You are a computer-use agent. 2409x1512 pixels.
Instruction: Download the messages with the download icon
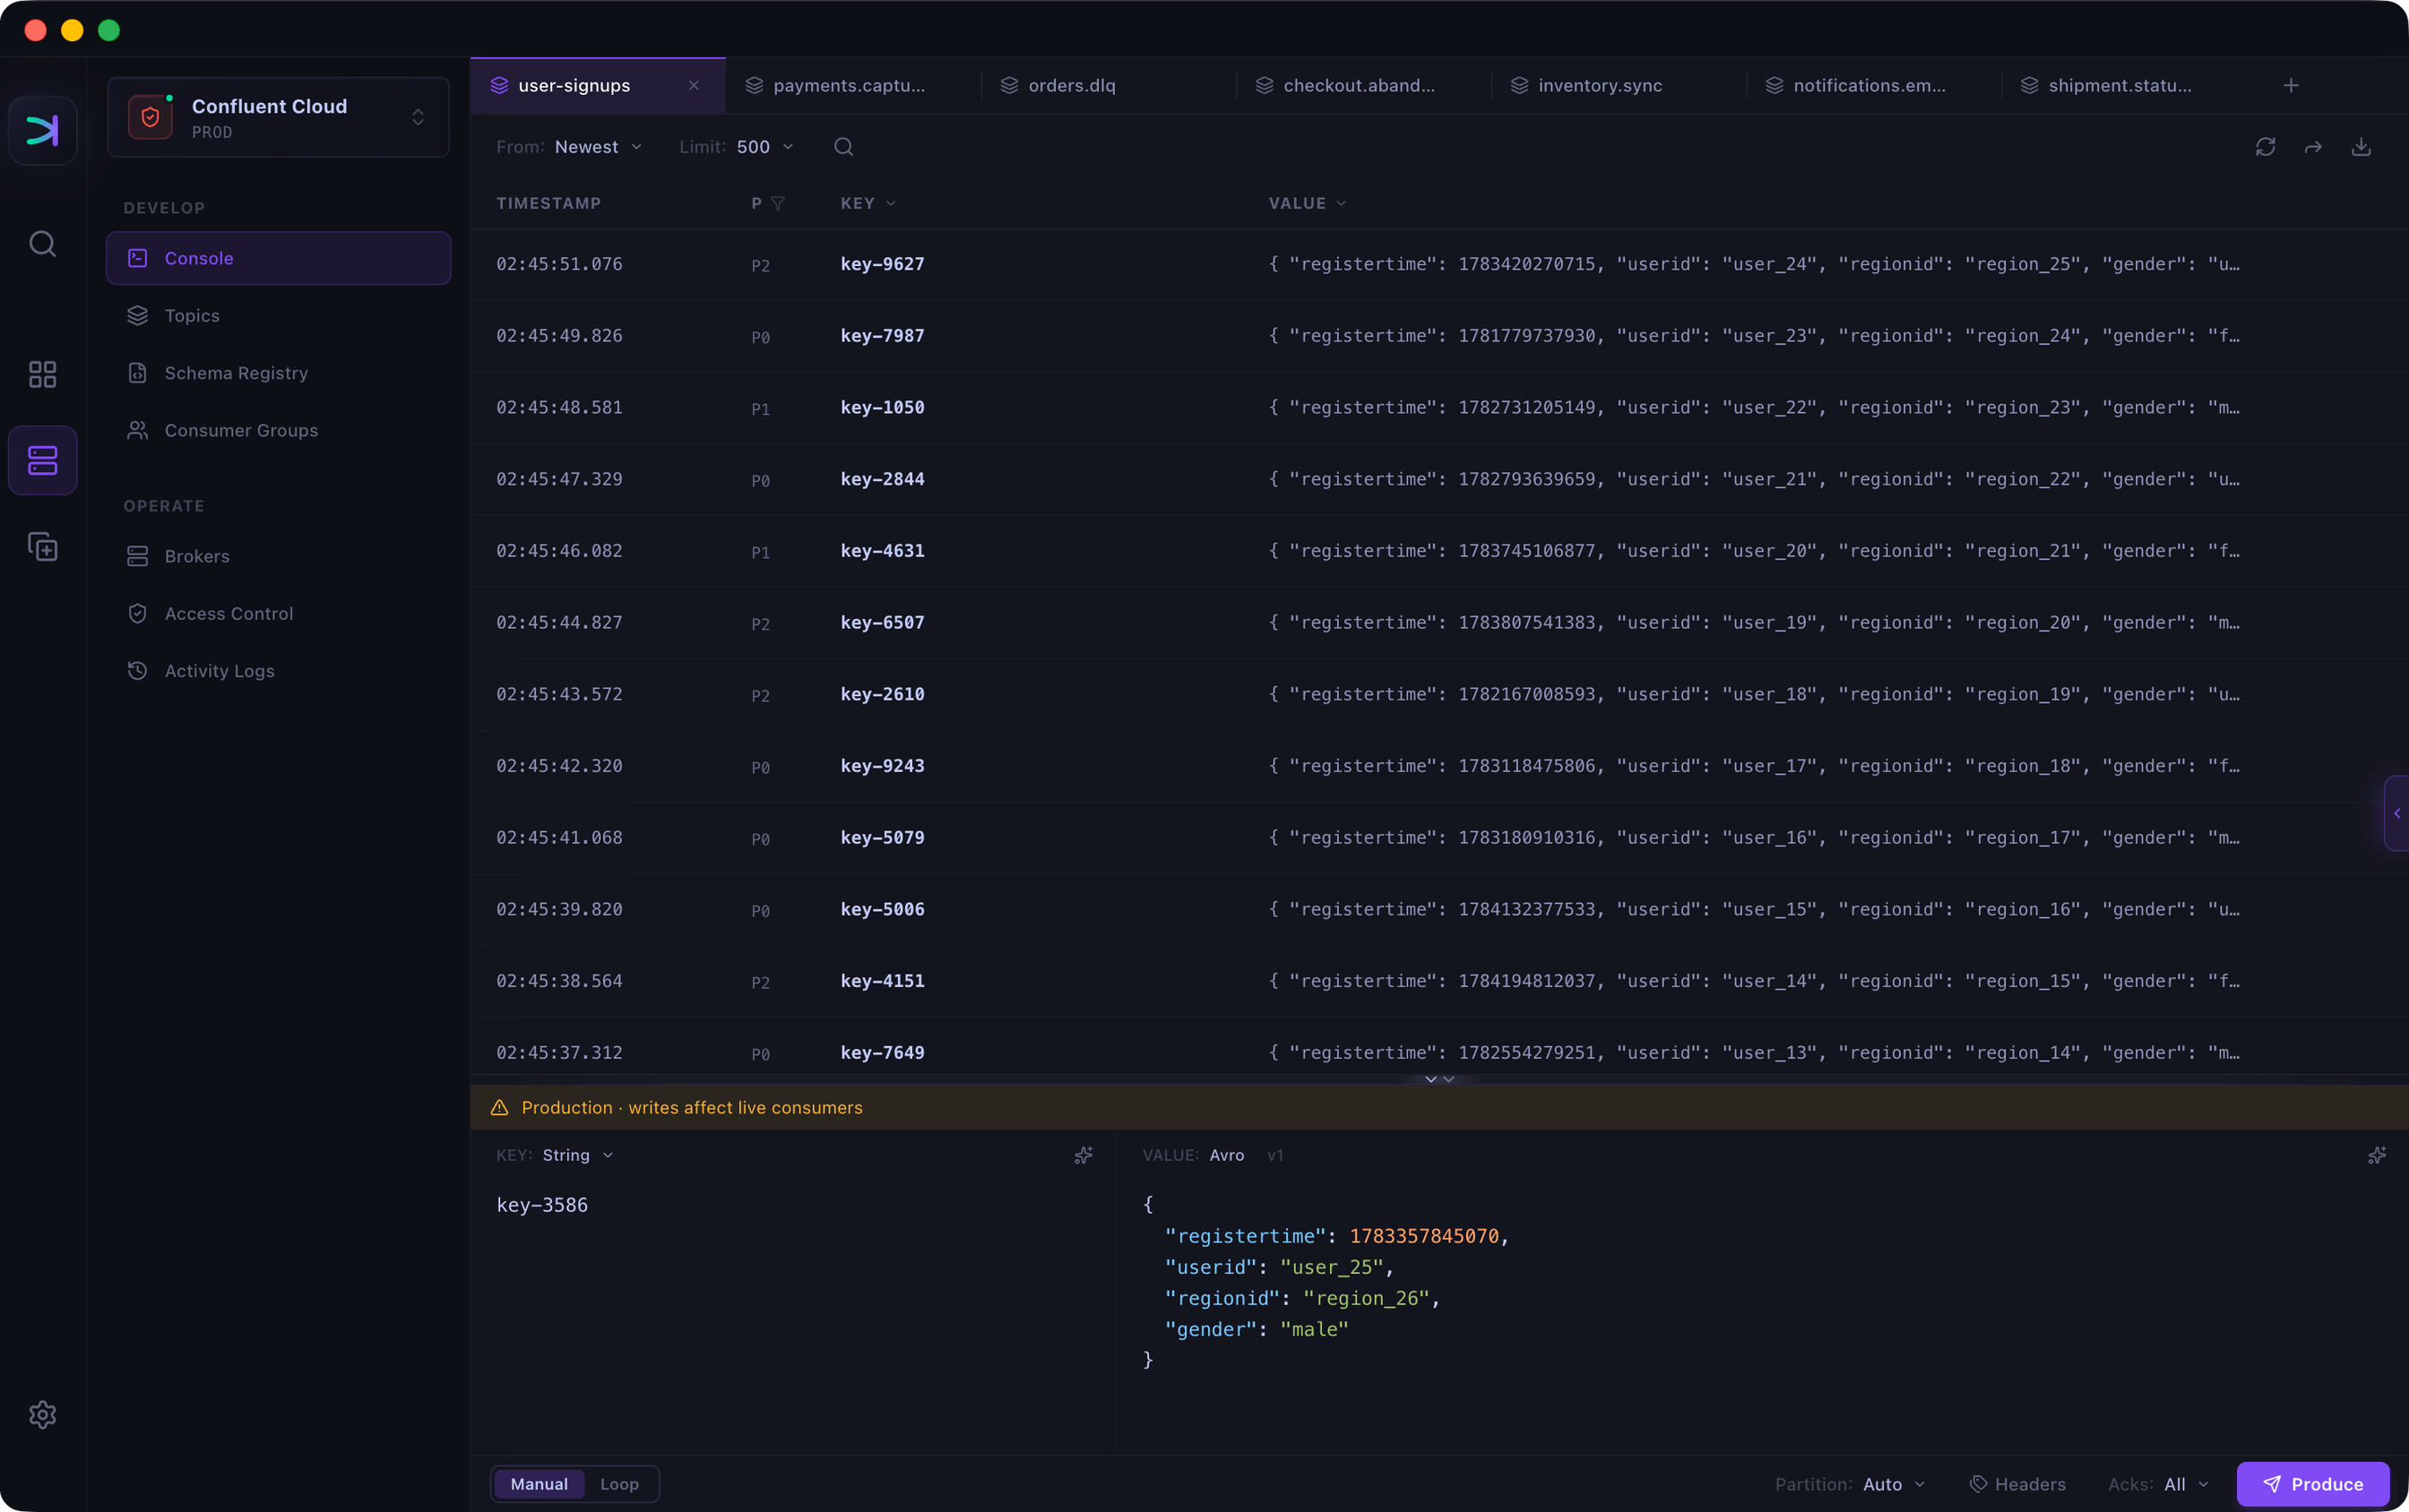[x=2361, y=147]
